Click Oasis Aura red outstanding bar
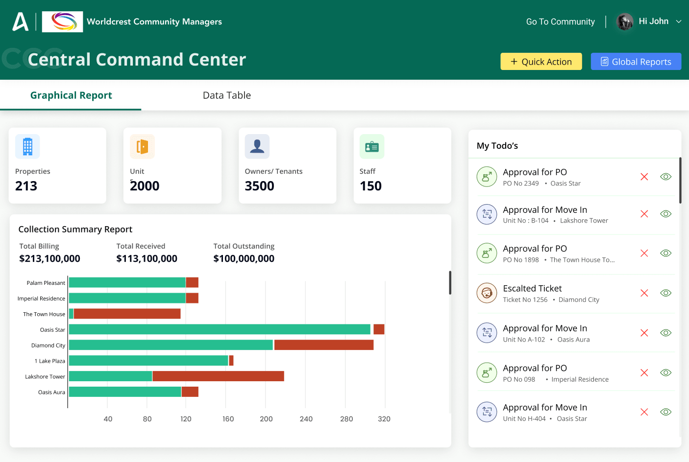The width and height of the screenshot is (689, 462). [190, 392]
